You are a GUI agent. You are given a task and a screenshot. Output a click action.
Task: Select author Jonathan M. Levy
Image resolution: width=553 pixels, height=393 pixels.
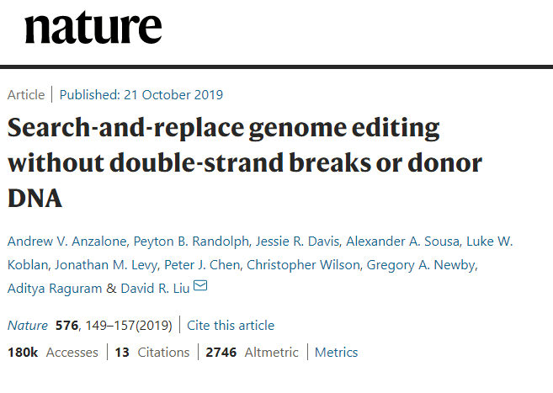[106, 265]
